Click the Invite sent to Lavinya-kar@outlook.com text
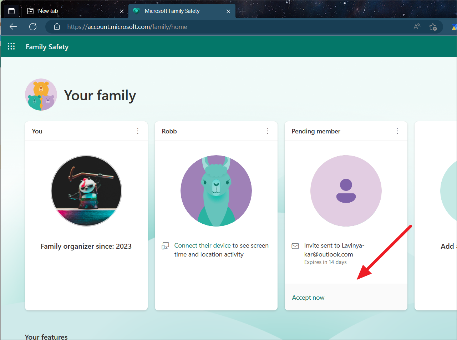This screenshot has height=340, width=457. pos(334,250)
